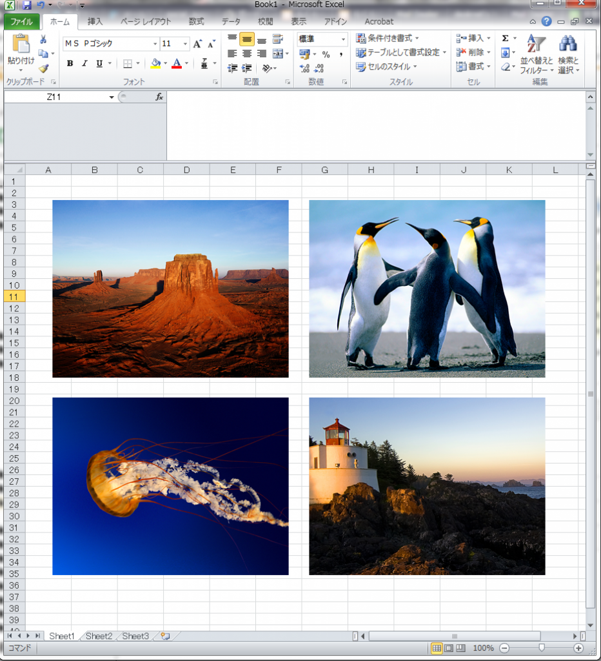The image size is (601, 661).
Task: Click increase decimal icon
Action: (304, 68)
